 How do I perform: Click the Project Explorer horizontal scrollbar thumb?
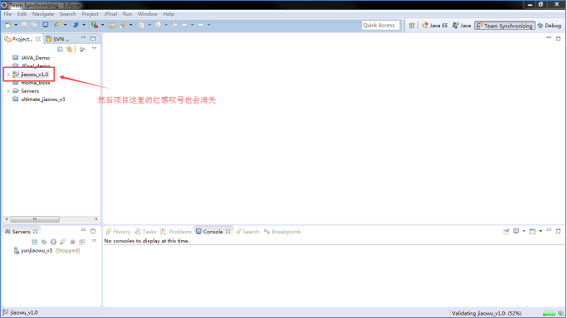pos(35,219)
